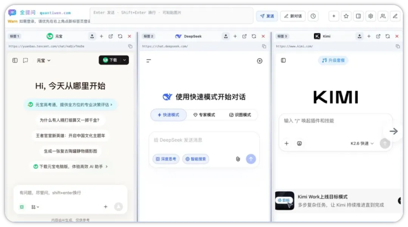Toggle the sidebar icon in Kimi page

[x=283, y=60]
